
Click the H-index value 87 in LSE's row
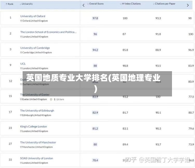tap(124, 34)
